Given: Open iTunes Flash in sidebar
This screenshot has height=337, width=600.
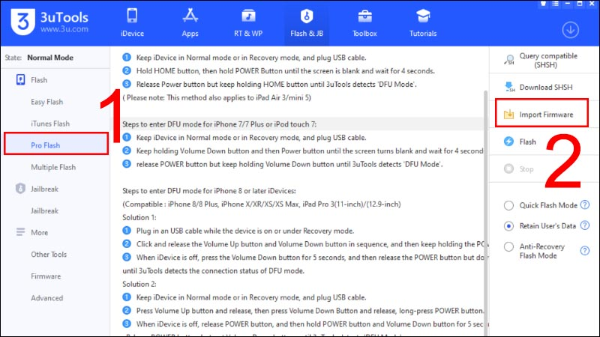Looking at the screenshot, I should pos(50,124).
